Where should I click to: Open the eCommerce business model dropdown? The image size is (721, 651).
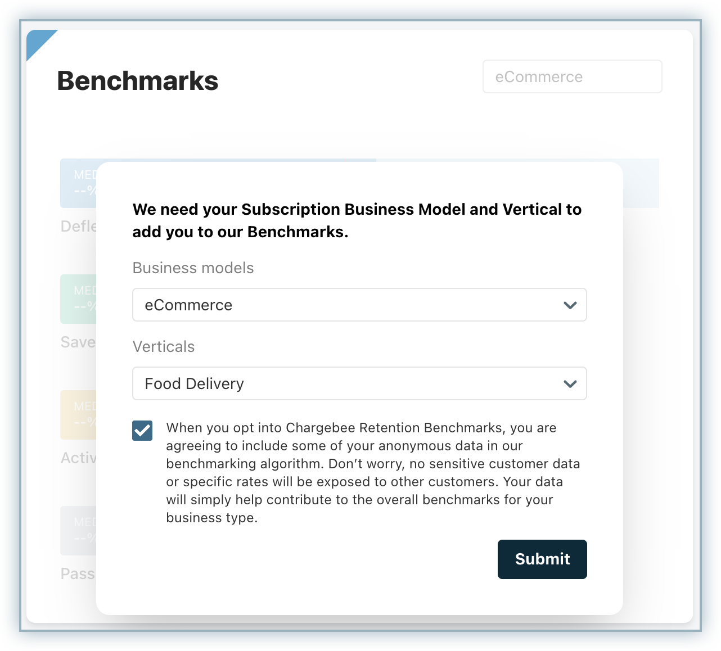(x=359, y=305)
